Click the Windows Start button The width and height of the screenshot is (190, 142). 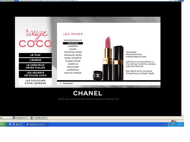click(3, 125)
